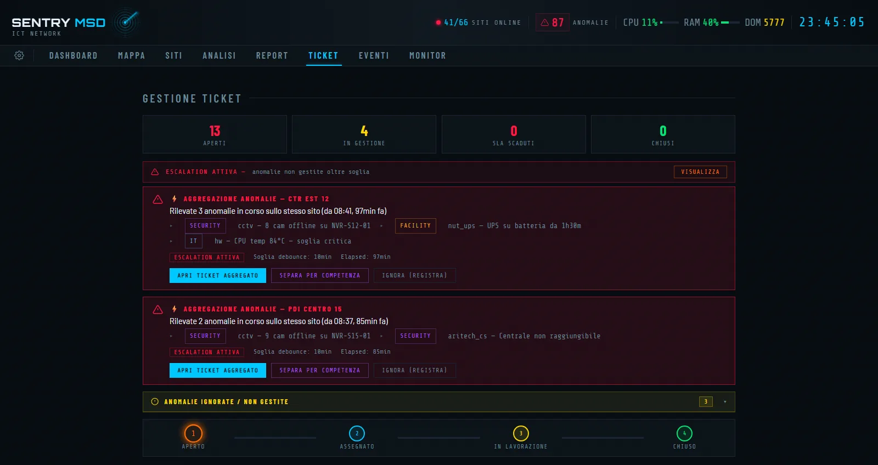Select workflow step 2 Assegnato circle
The width and height of the screenshot is (878, 465).
click(x=357, y=433)
